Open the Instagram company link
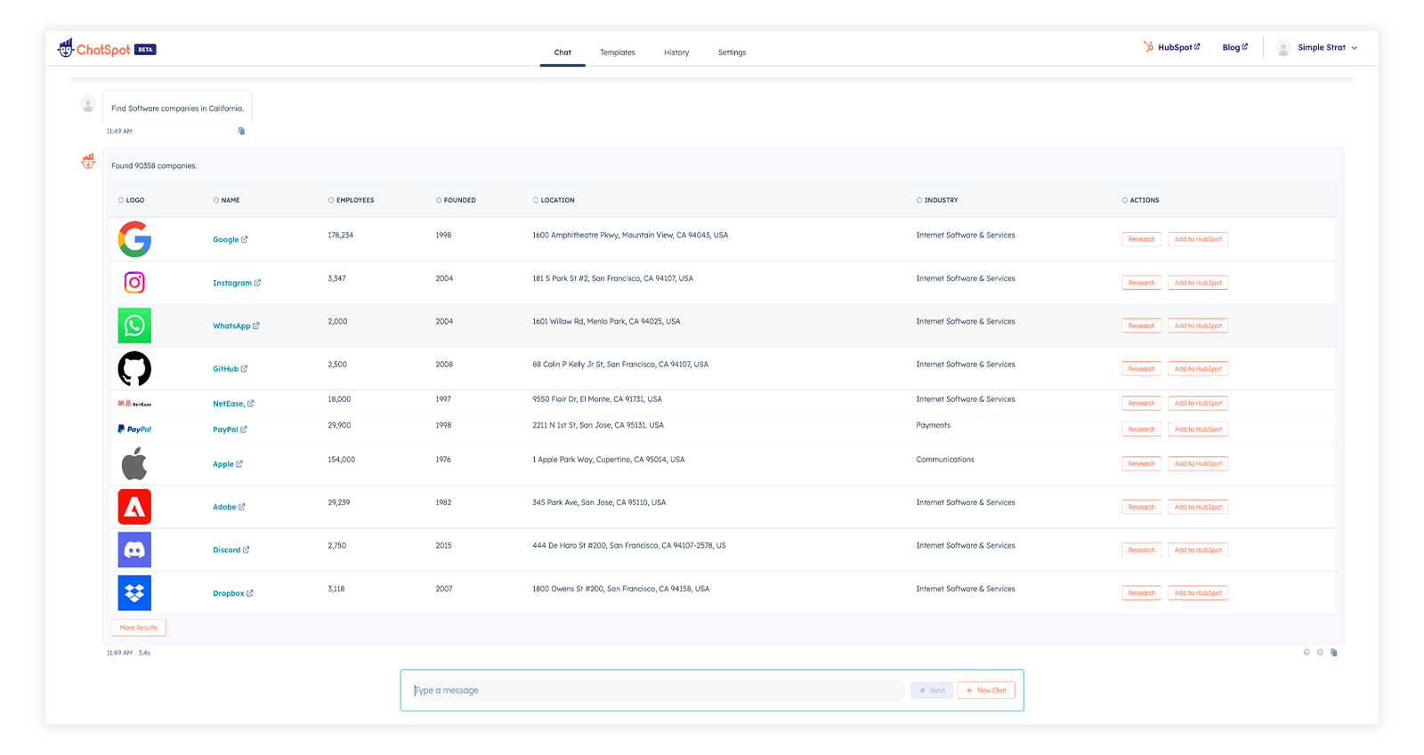Screen dimensions: 1424x755 tap(237, 283)
